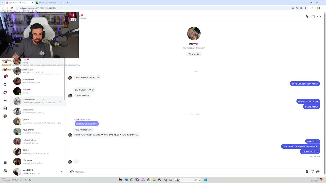Open Instagram search from the sidebar

point(5,85)
